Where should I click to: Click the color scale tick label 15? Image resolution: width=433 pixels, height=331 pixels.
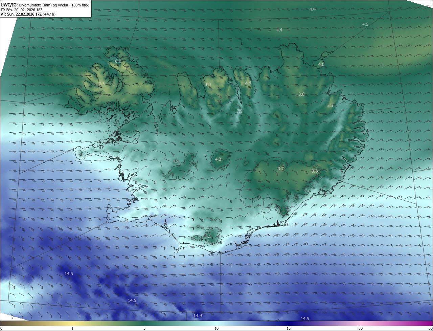288,328
